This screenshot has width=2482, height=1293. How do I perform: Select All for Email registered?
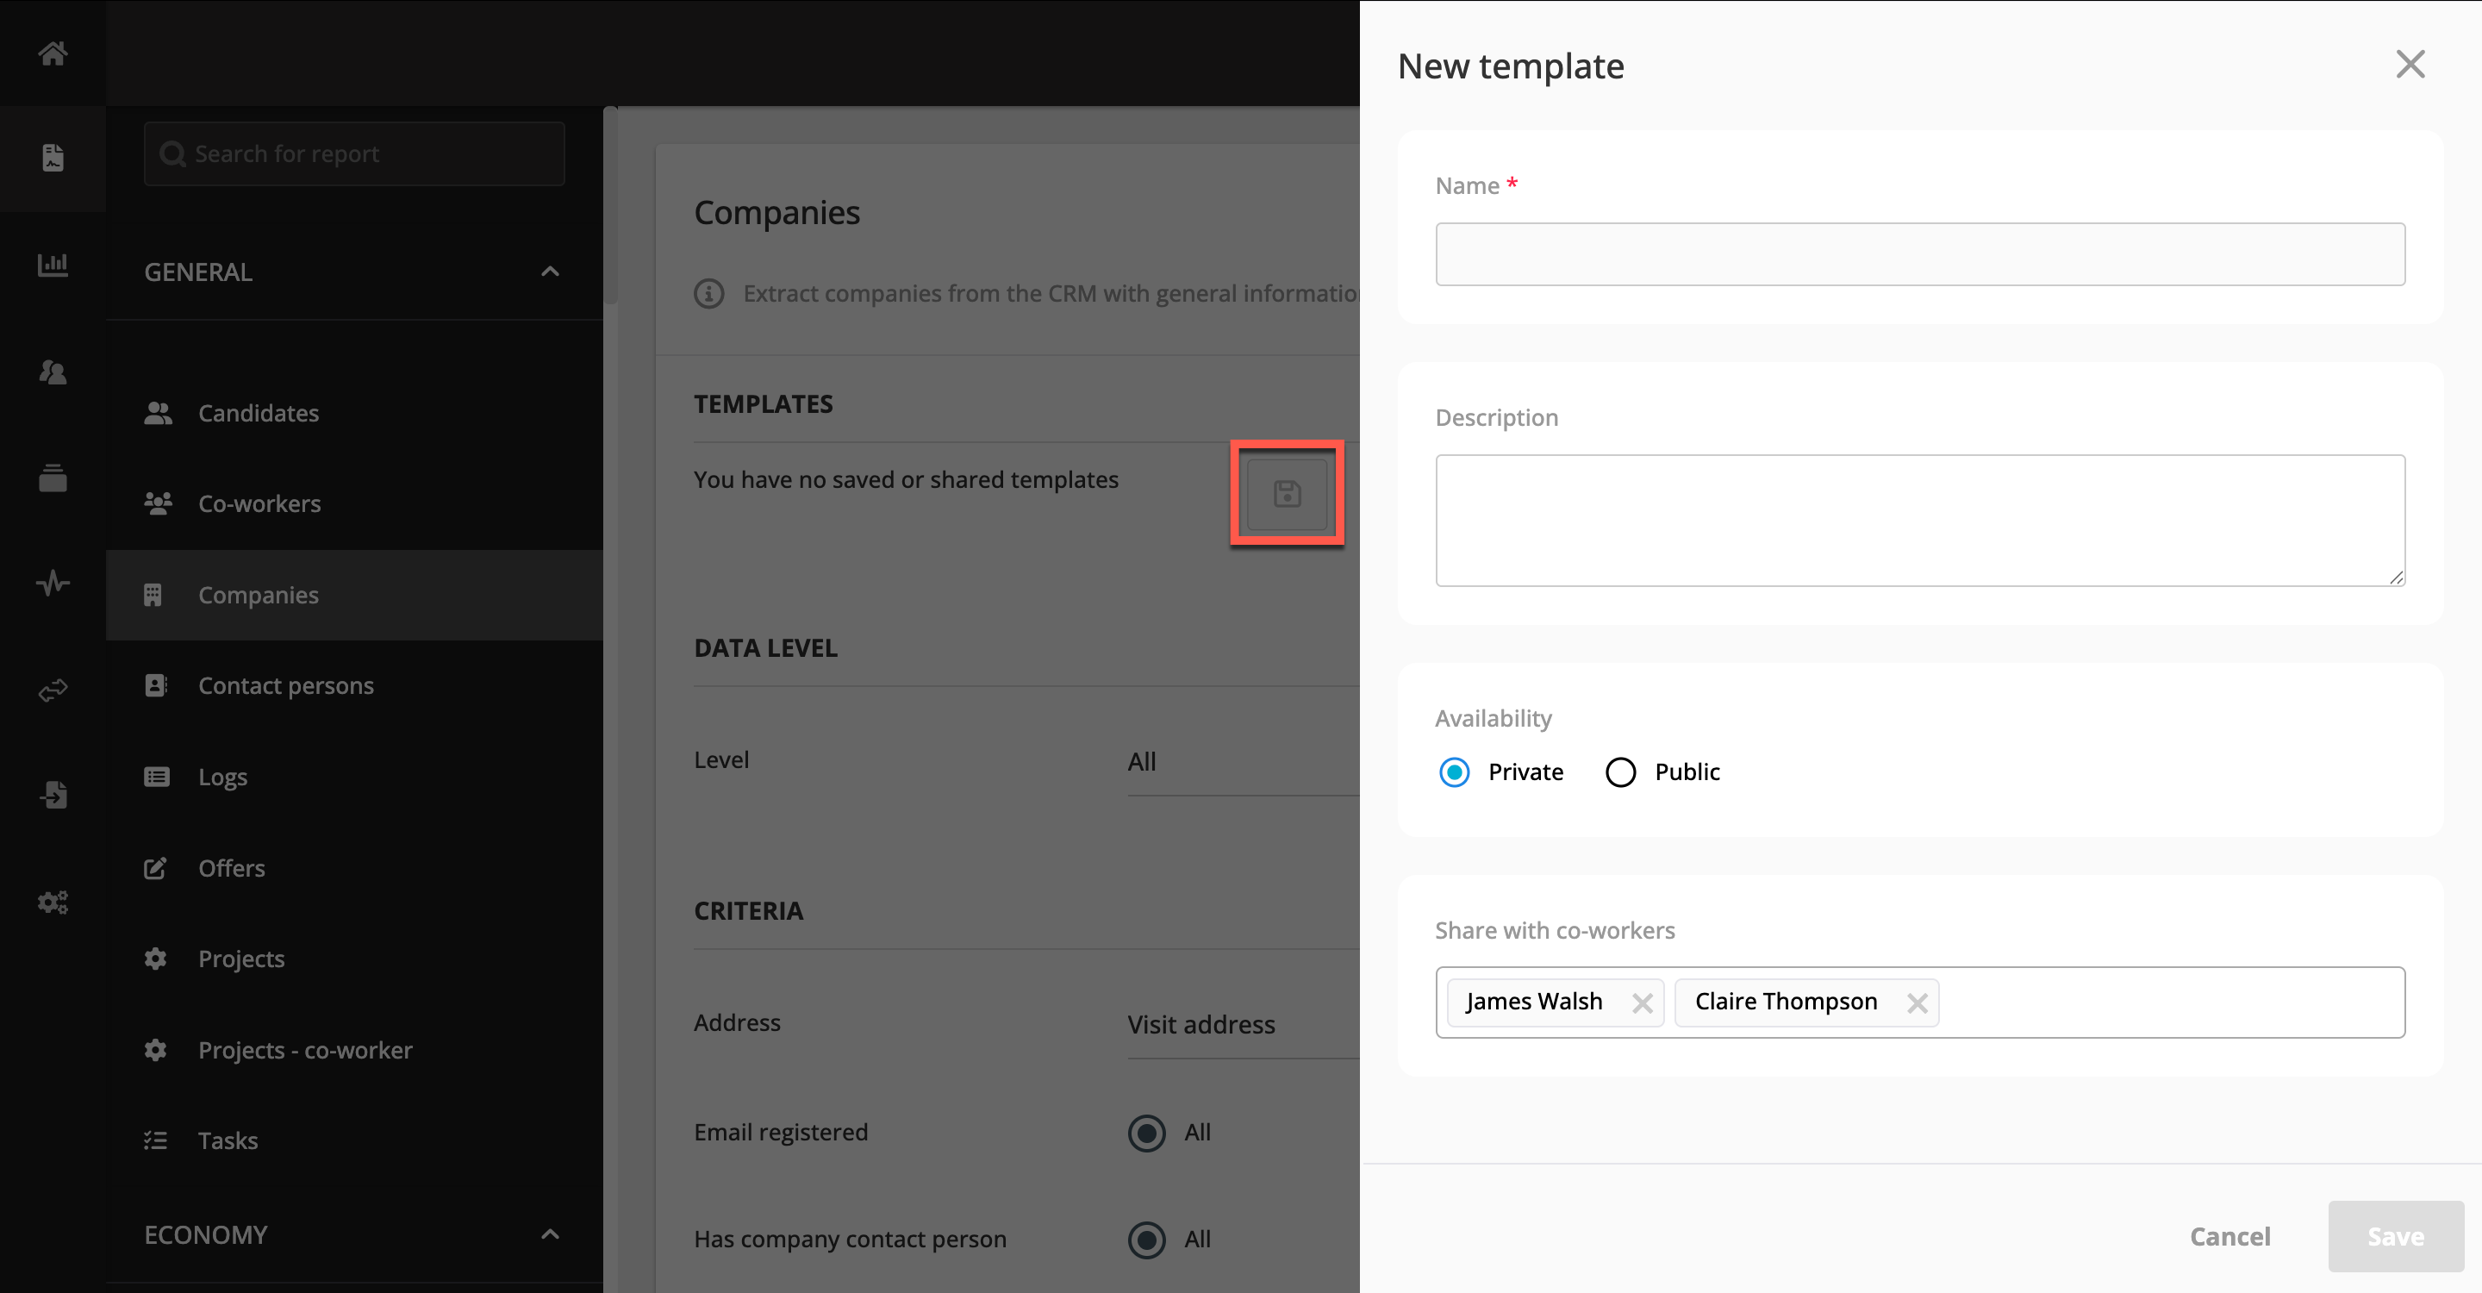[x=1146, y=1132]
